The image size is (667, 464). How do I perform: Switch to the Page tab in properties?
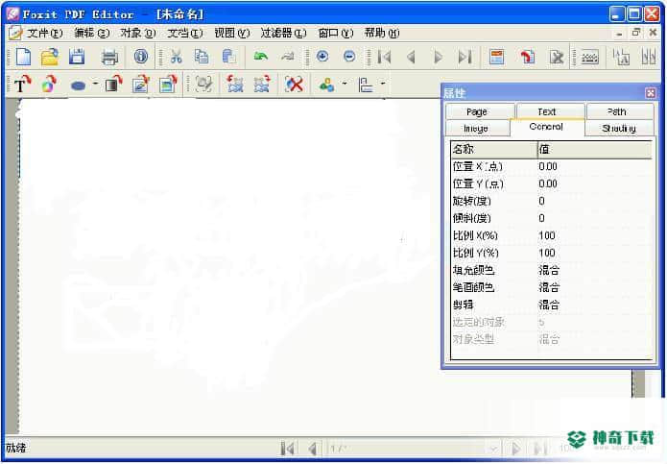coord(480,111)
